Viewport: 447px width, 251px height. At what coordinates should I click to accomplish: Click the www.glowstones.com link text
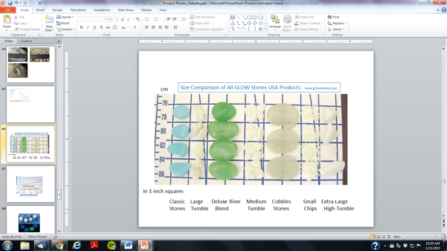click(x=321, y=88)
